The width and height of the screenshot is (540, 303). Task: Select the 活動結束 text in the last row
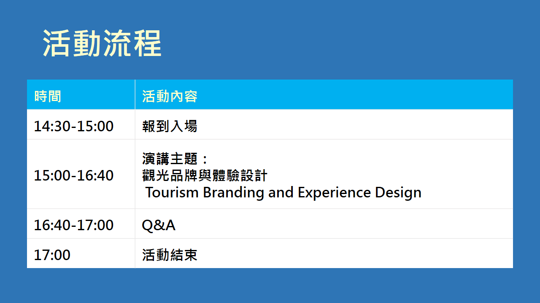170,255
